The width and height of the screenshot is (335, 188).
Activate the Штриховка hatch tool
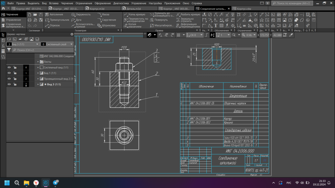point(106,25)
